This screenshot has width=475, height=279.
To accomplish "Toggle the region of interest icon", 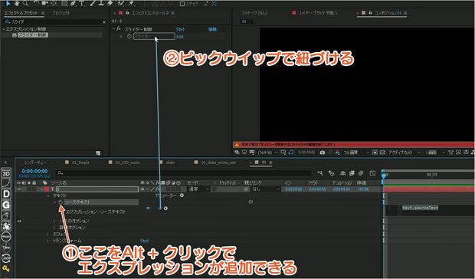I will tap(375, 153).
